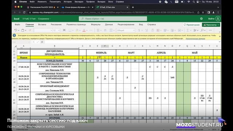The image size is (233, 131).
Task: Click the fx insert function icon
Action: coord(42,42)
